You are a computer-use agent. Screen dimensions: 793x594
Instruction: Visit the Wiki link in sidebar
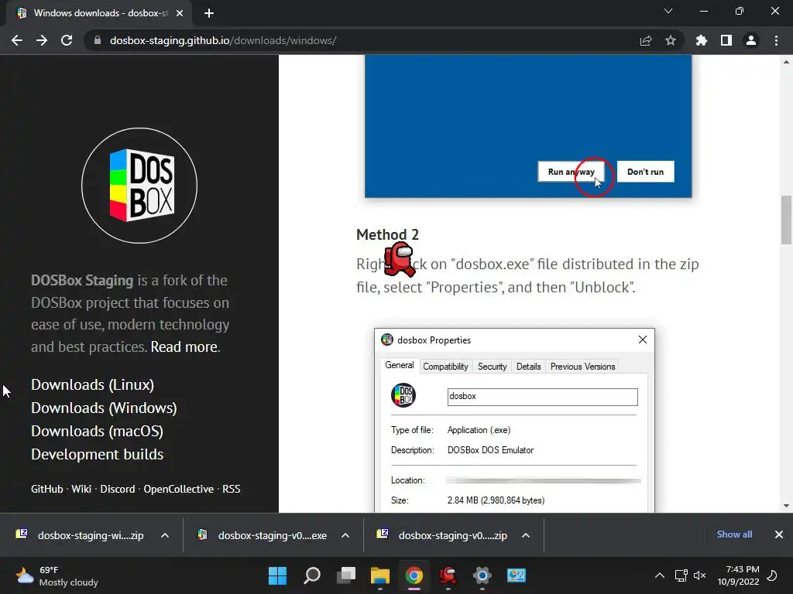pyautogui.click(x=81, y=489)
